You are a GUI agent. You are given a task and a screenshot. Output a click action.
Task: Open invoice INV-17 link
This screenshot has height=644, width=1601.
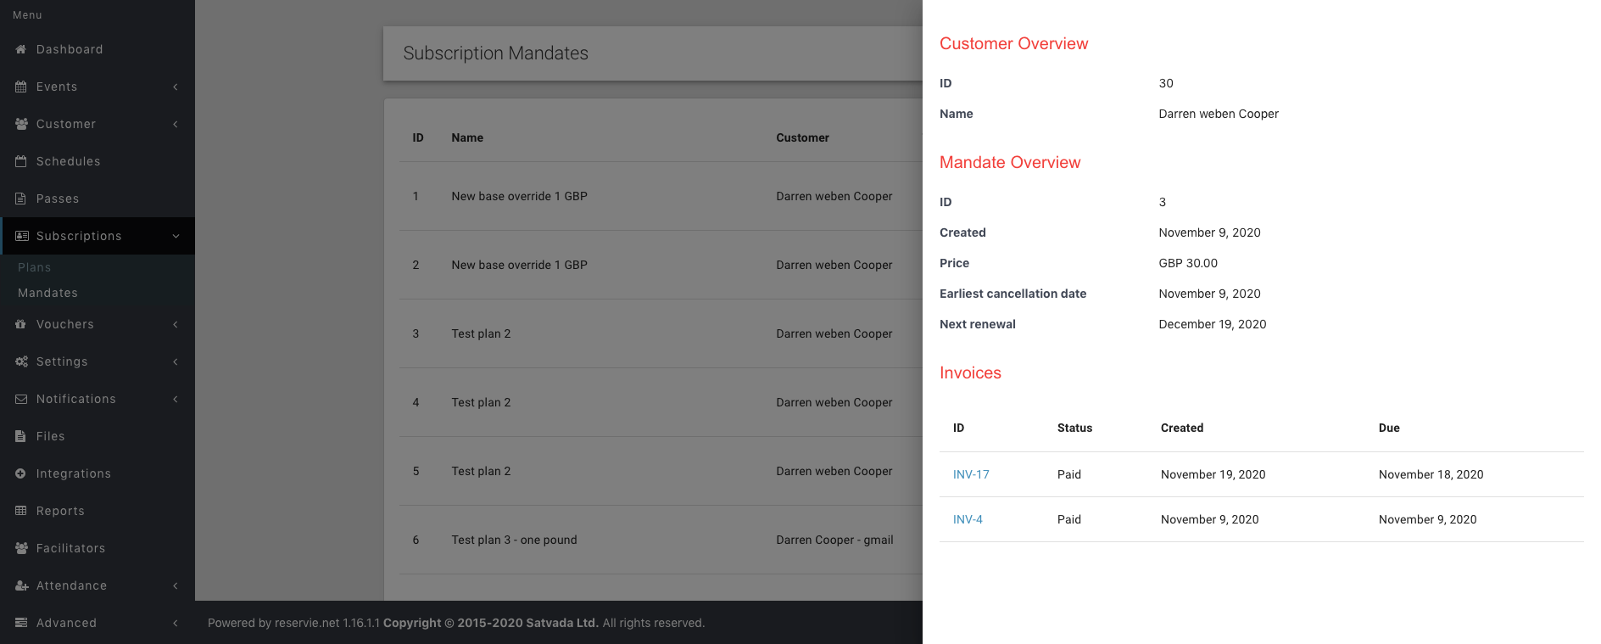tap(971, 474)
